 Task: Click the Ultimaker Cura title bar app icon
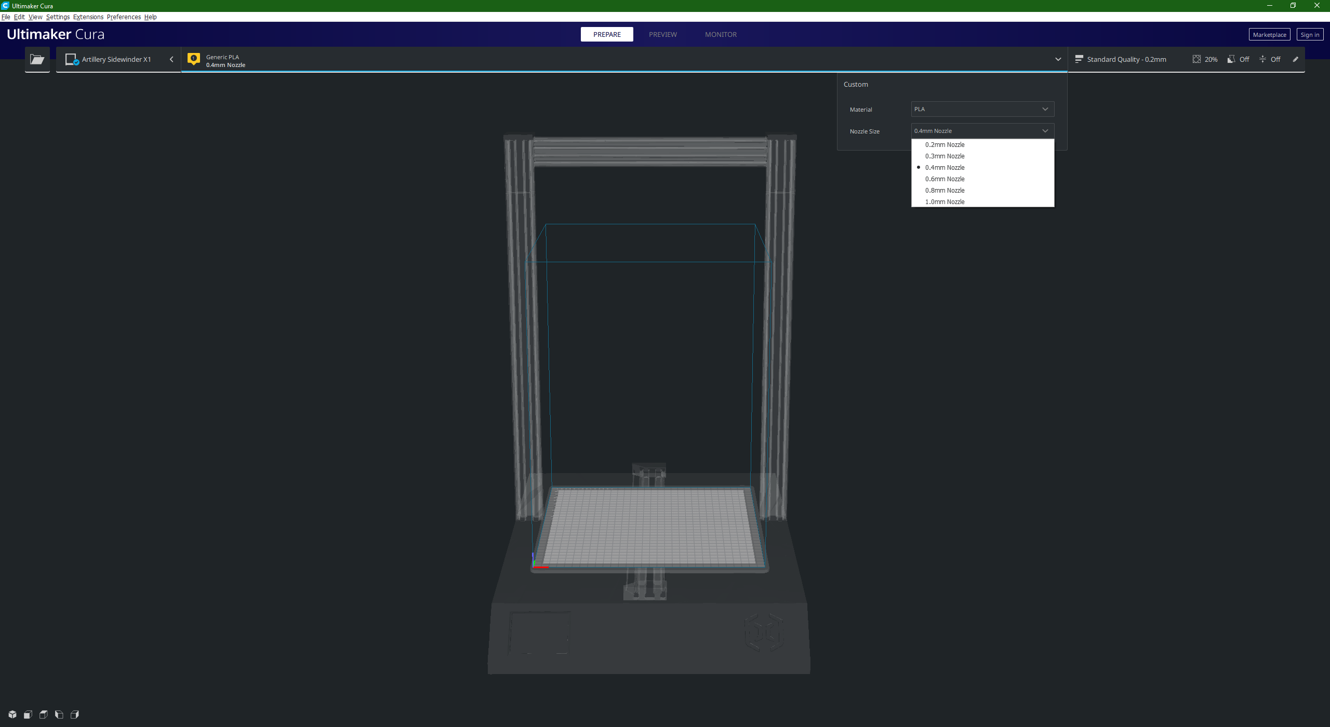5,6
